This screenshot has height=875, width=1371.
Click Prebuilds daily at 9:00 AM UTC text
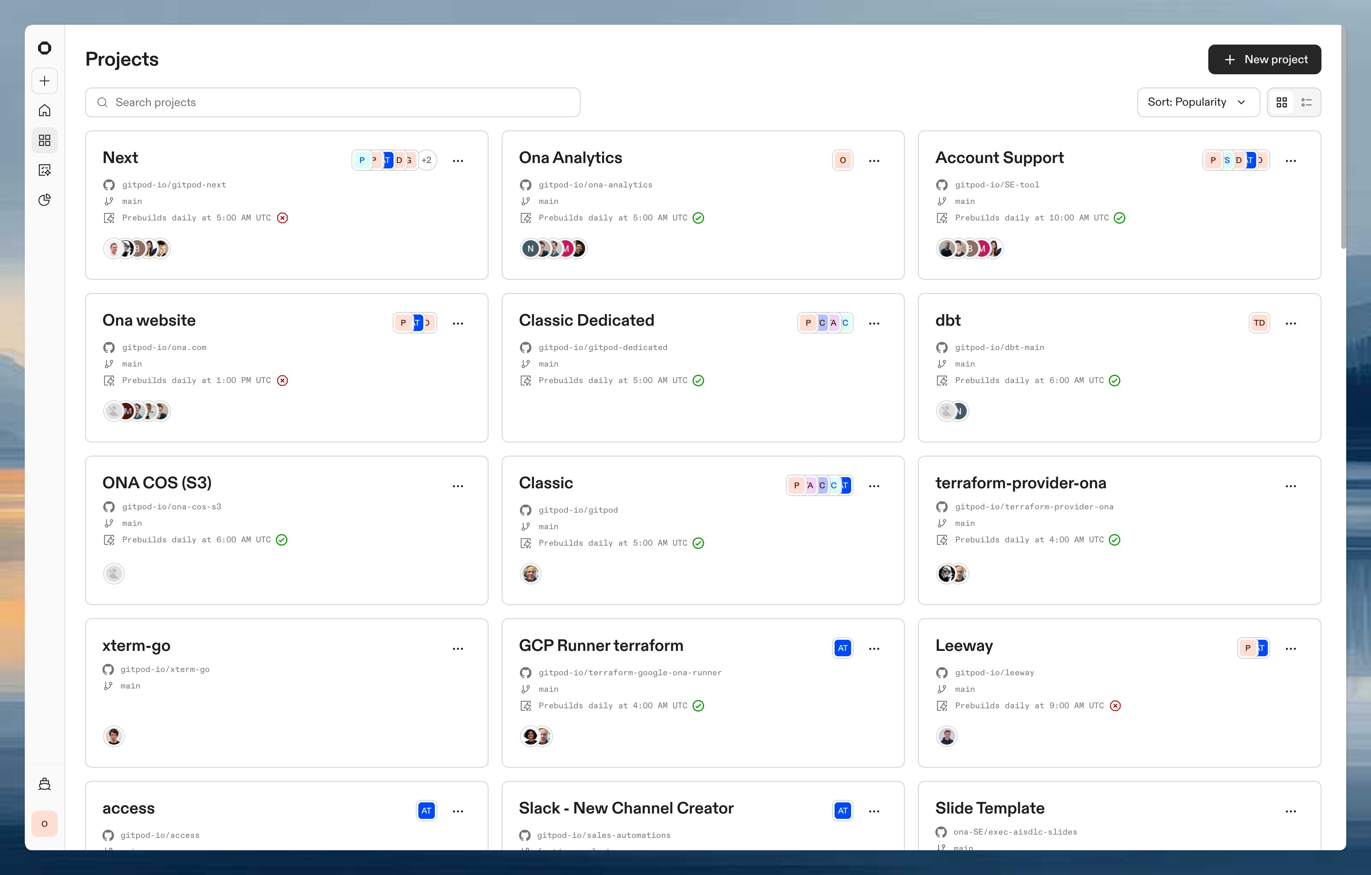tap(1029, 705)
